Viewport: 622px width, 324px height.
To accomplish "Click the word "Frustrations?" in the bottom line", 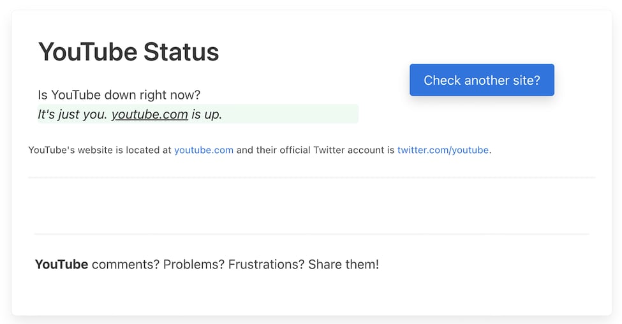I will (x=267, y=264).
